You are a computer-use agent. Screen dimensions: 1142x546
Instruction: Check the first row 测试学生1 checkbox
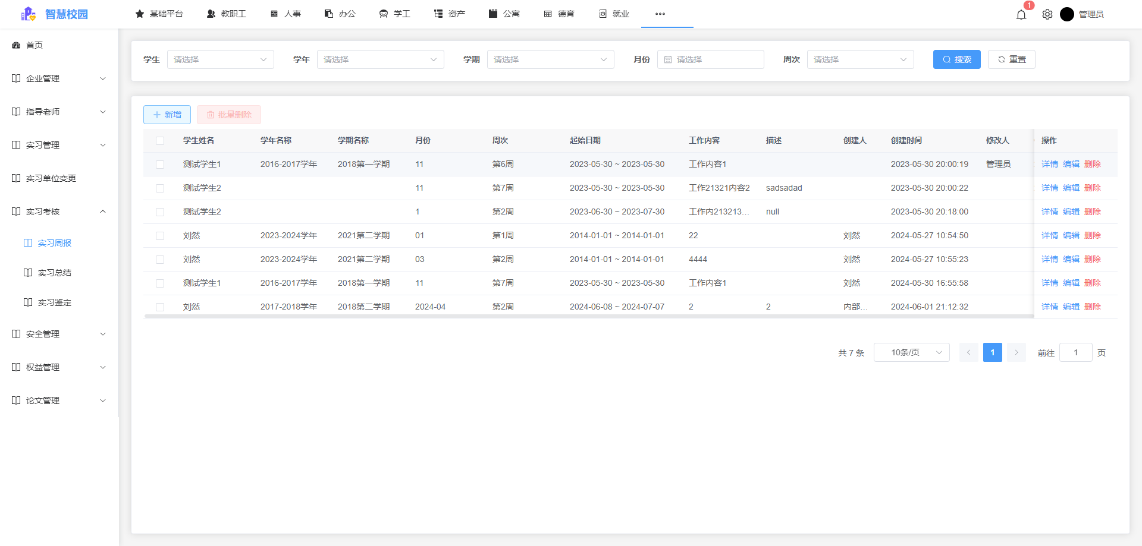(x=160, y=165)
